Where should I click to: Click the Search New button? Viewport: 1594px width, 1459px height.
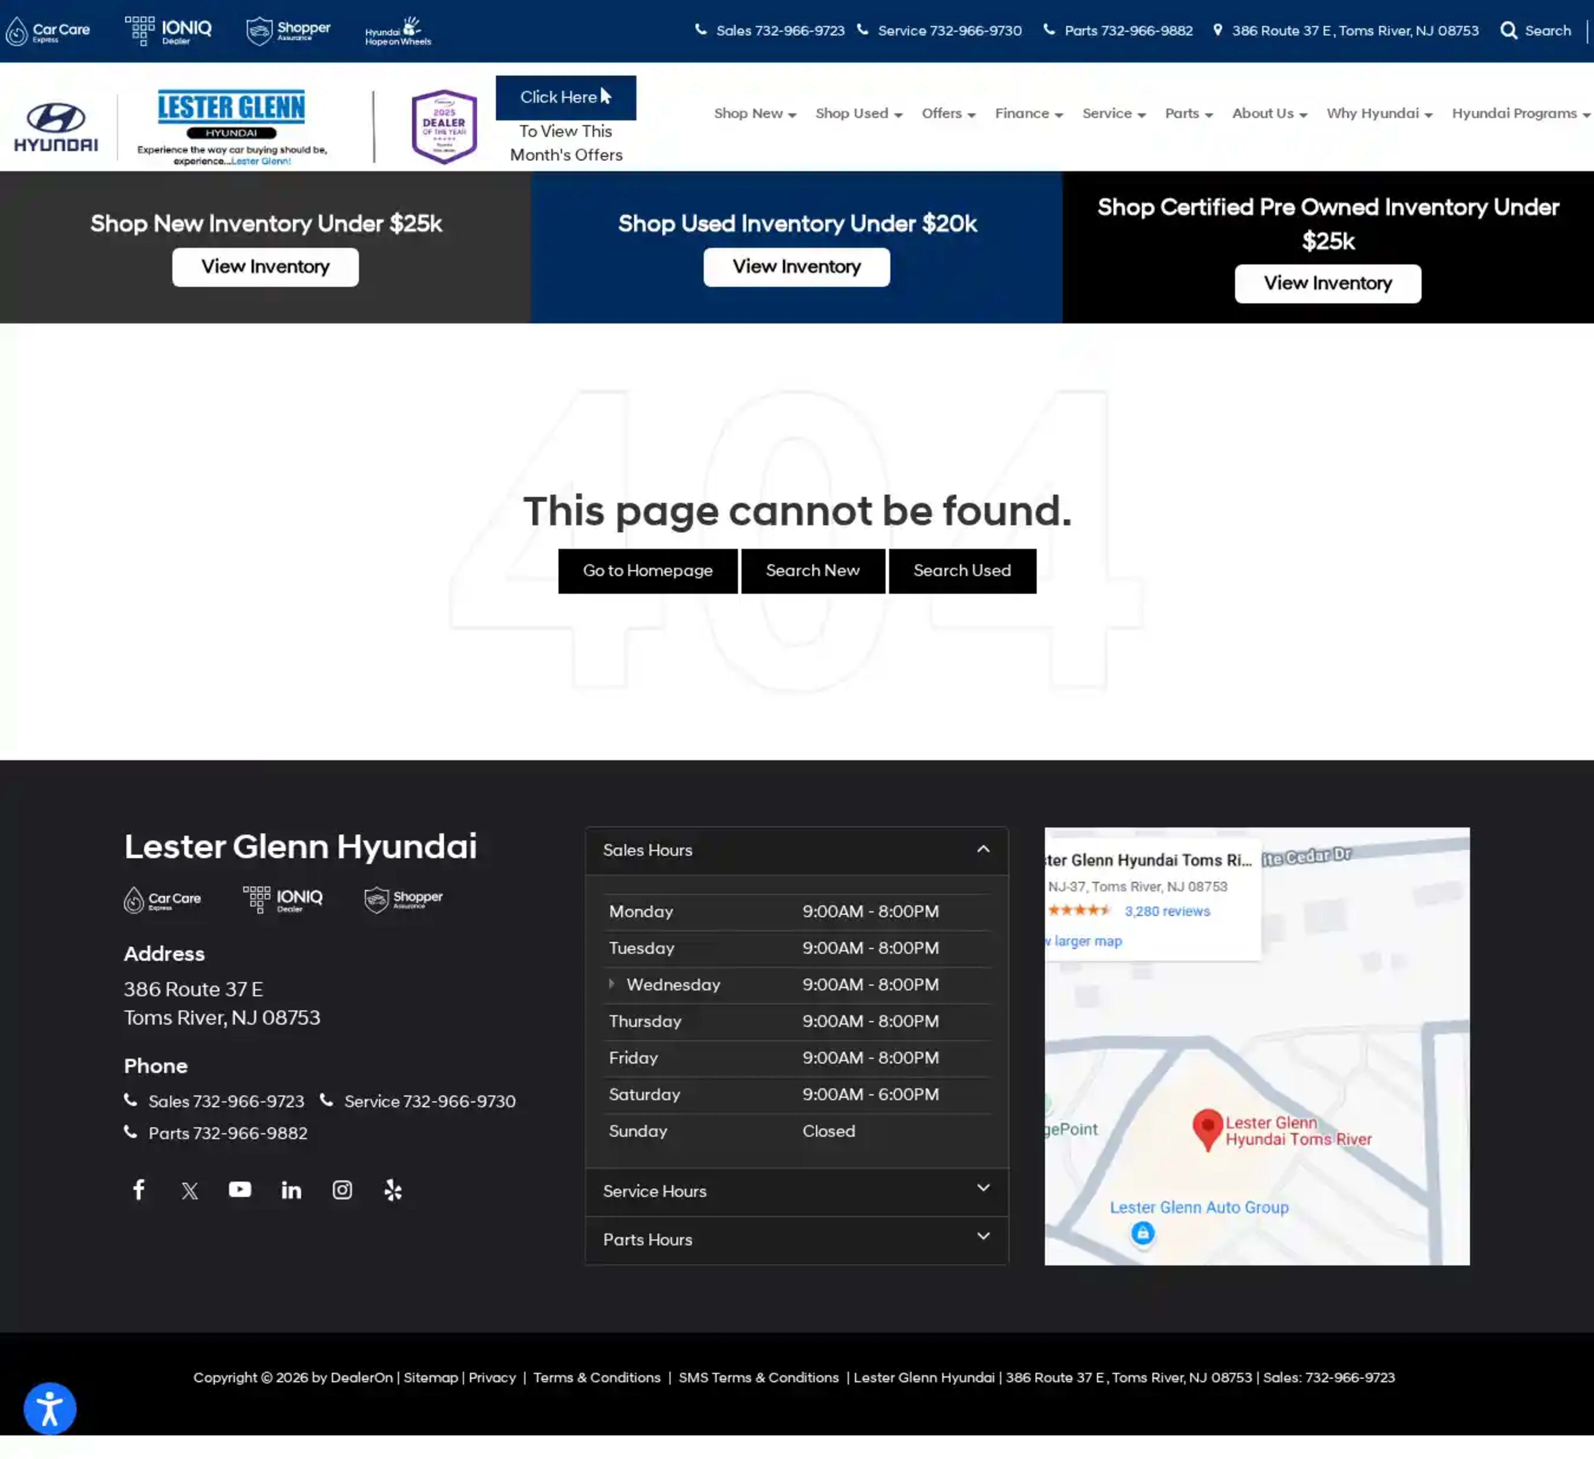pos(812,571)
